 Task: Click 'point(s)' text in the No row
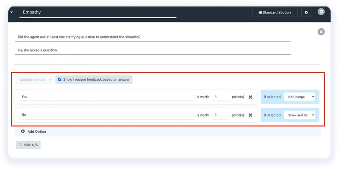coord(238,115)
